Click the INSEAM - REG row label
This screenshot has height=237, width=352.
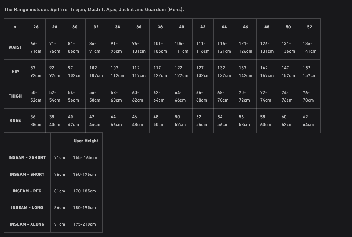coord(27,191)
